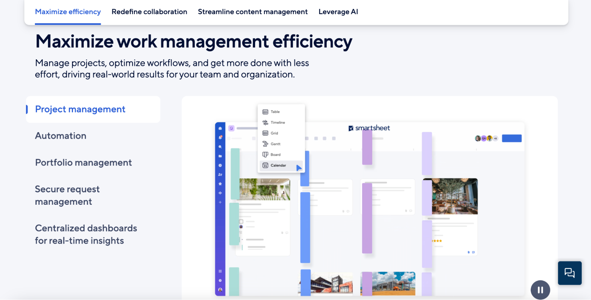Pick Grid in the view selector menu
591x300 pixels.
[274, 133]
